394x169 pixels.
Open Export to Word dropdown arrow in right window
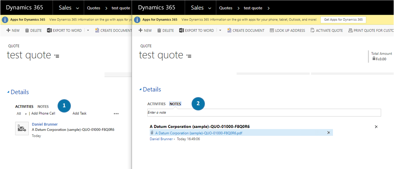220,31
